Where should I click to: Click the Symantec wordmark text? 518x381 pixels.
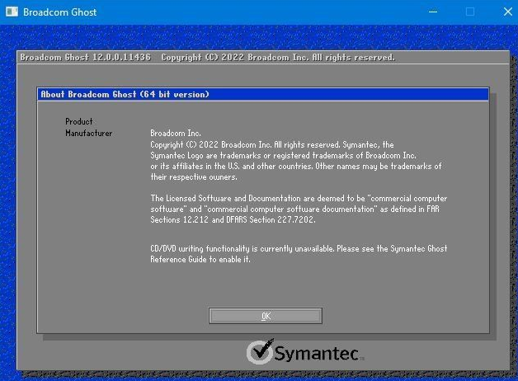[x=317, y=354]
